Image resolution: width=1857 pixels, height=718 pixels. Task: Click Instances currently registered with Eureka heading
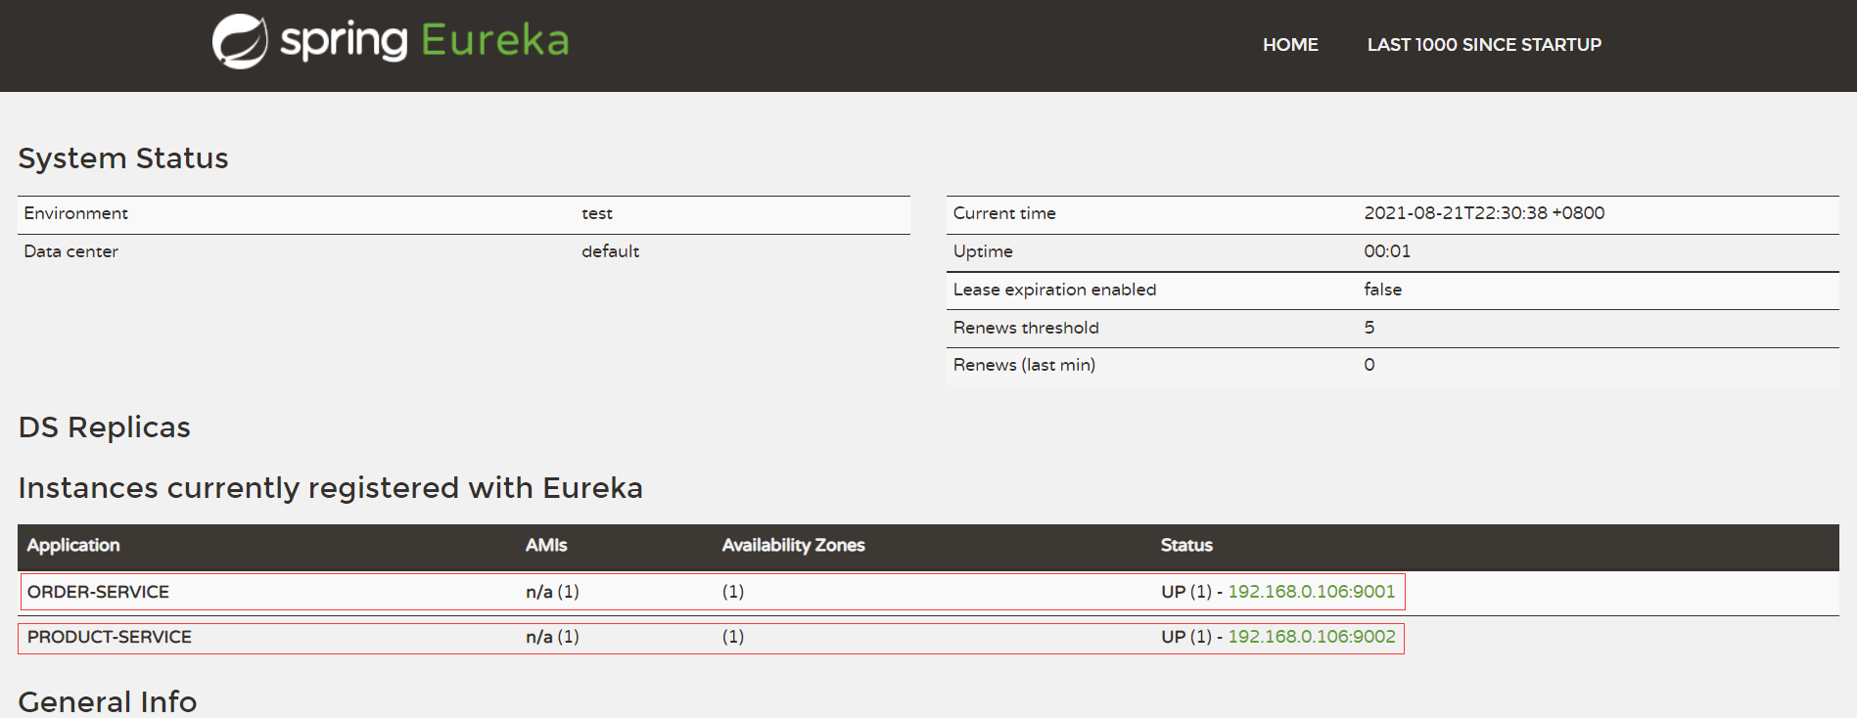click(331, 488)
